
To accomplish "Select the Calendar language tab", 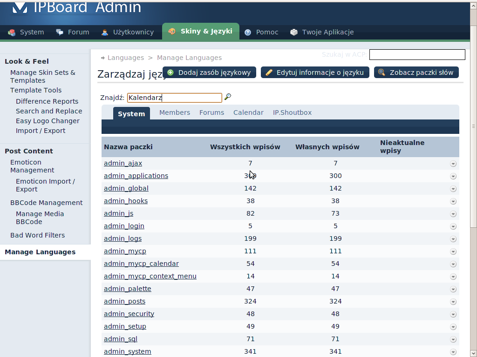I will tap(248, 112).
